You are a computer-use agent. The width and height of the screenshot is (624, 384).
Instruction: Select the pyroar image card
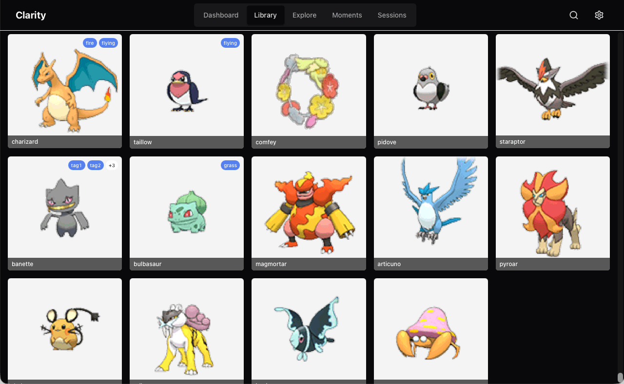[552, 208]
